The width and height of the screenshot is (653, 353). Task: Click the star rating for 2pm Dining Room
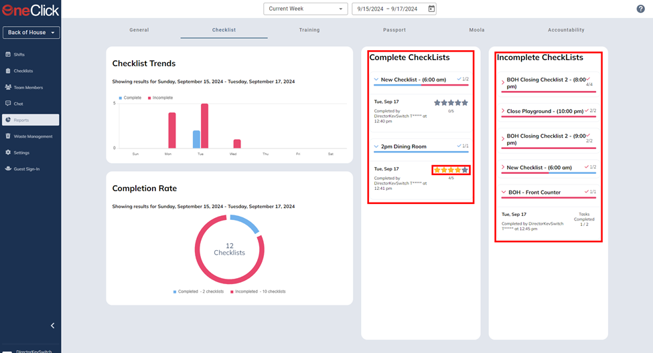point(451,170)
